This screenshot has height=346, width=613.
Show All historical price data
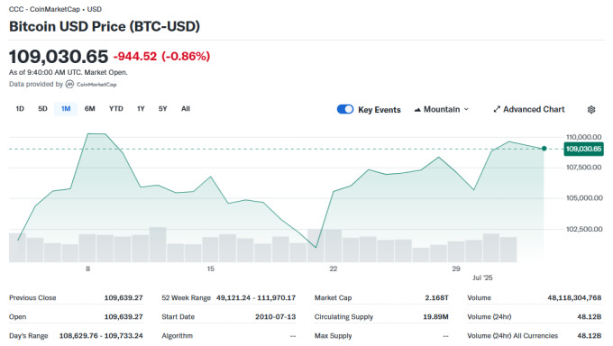click(186, 109)
